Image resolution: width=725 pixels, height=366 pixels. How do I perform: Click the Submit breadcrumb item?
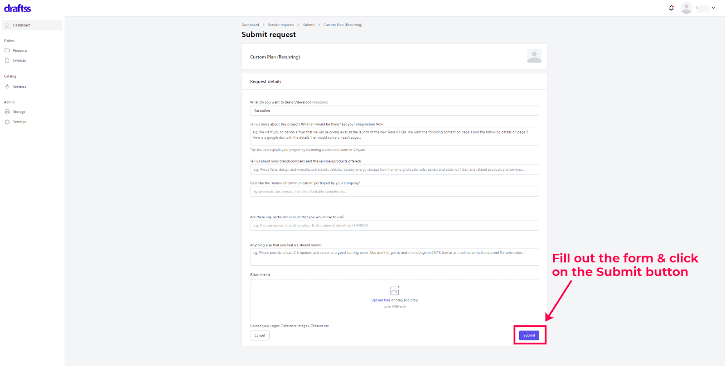pos(309,25)
